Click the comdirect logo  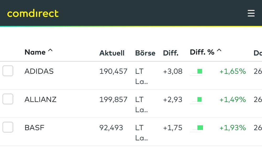point(33,13)
